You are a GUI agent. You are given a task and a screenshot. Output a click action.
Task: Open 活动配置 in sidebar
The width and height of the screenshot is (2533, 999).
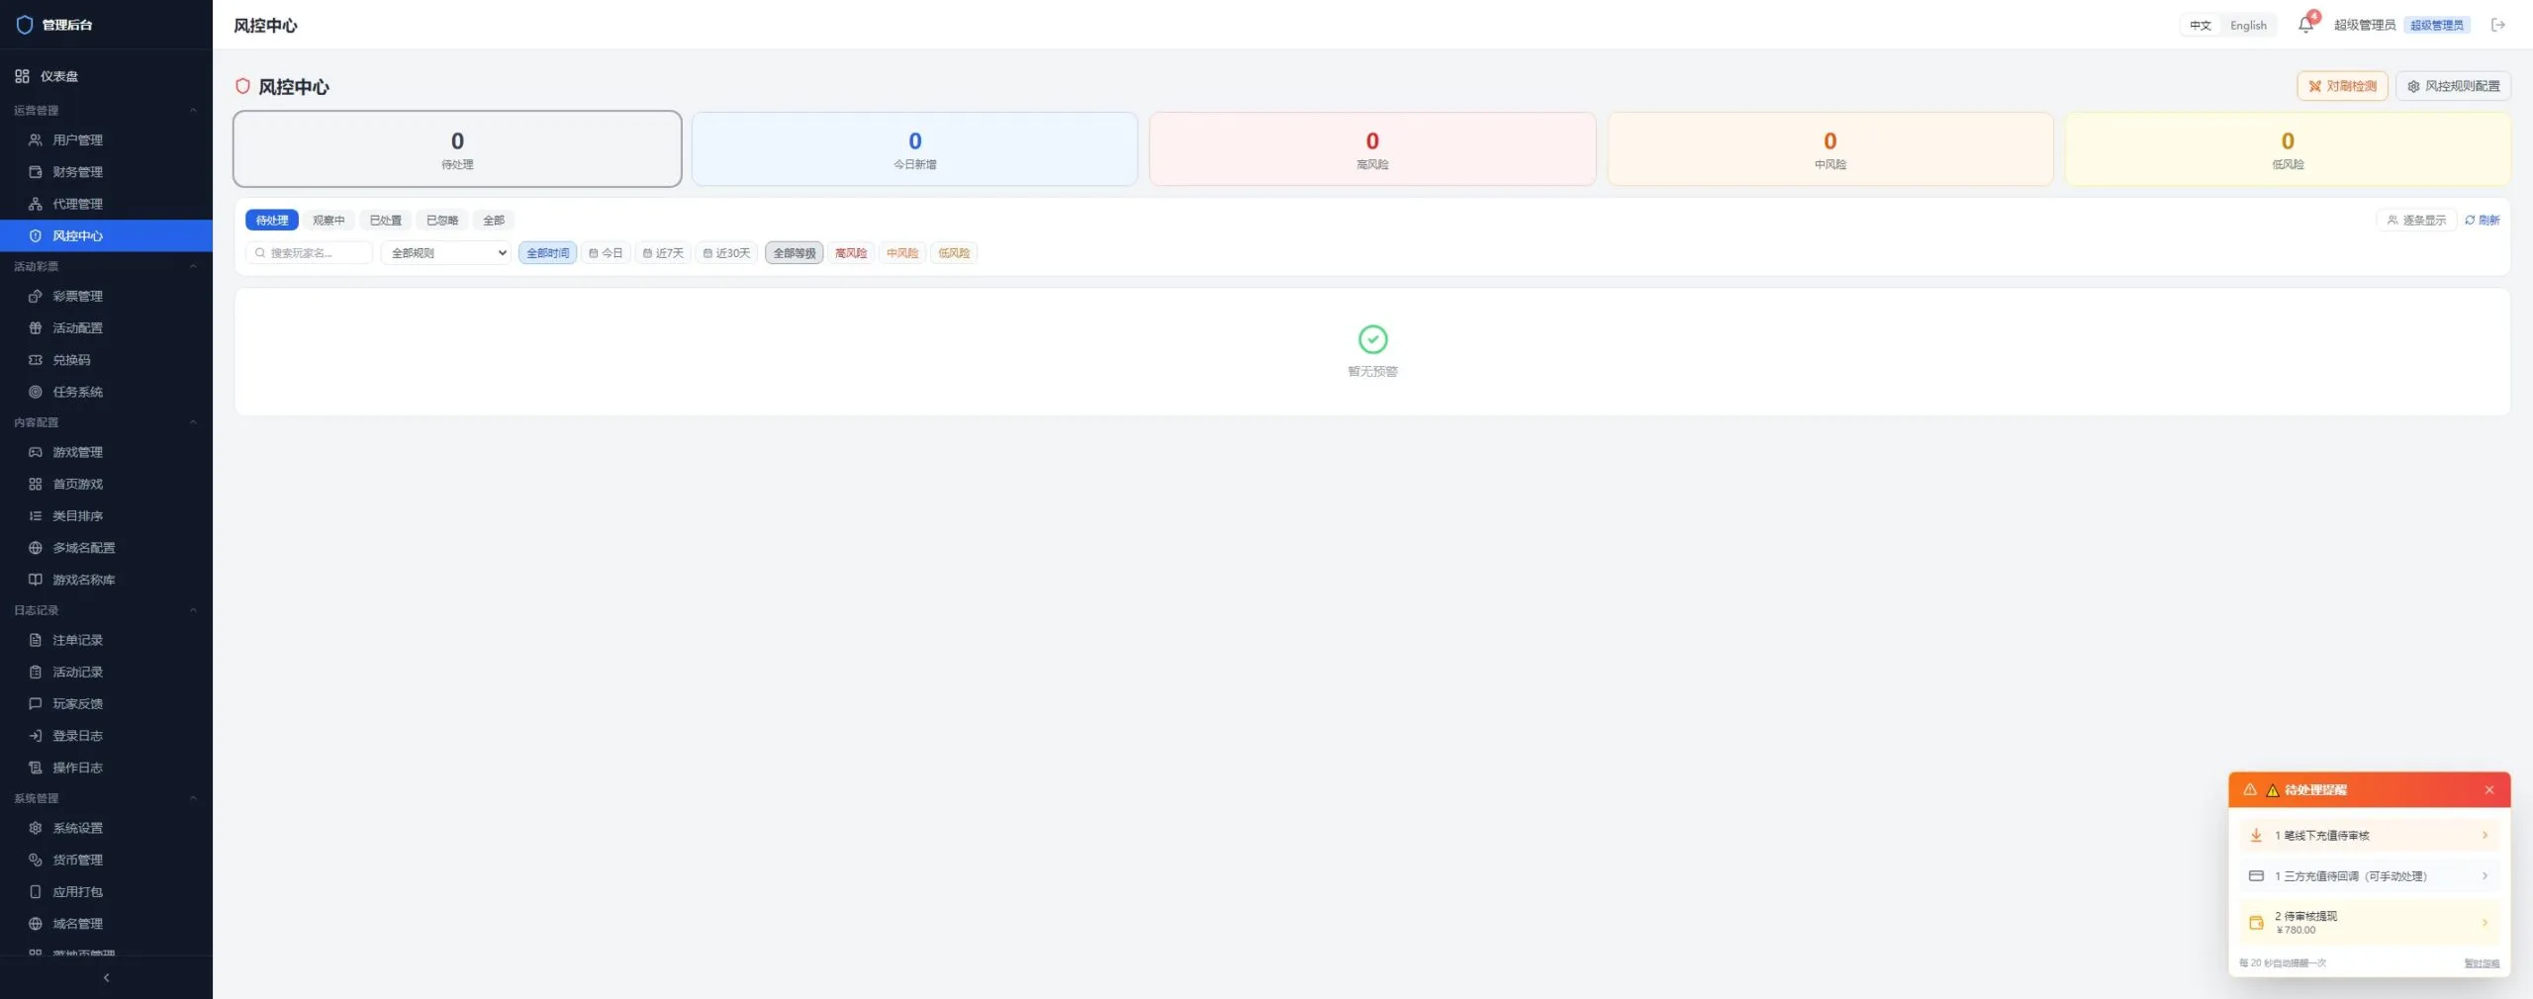(106, 327)
